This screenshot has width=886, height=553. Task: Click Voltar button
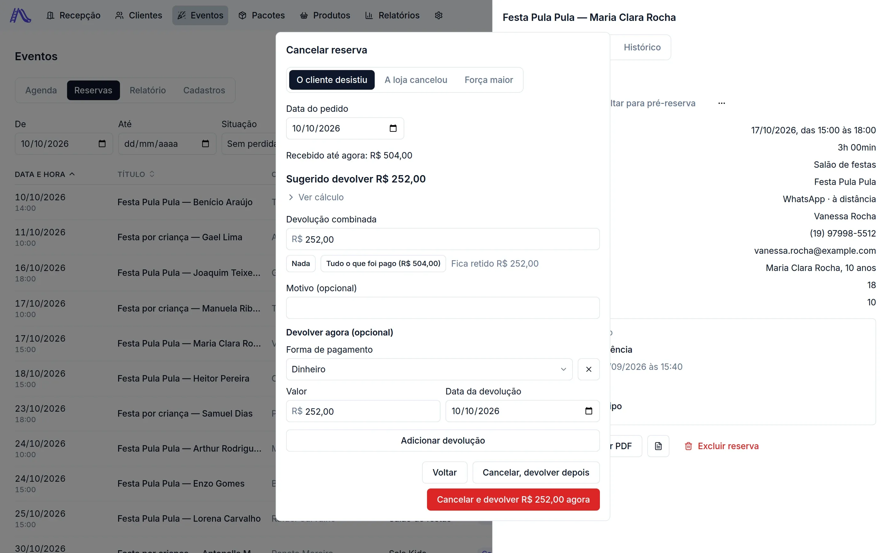tap(445, 473)
